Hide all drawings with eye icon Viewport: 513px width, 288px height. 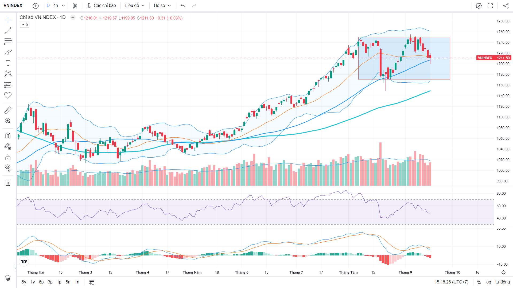coord(8,168)
